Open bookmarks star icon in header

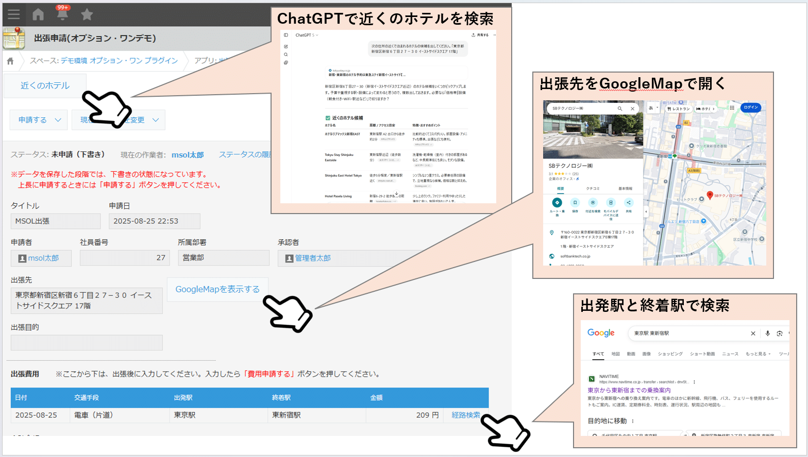point(87,14)
